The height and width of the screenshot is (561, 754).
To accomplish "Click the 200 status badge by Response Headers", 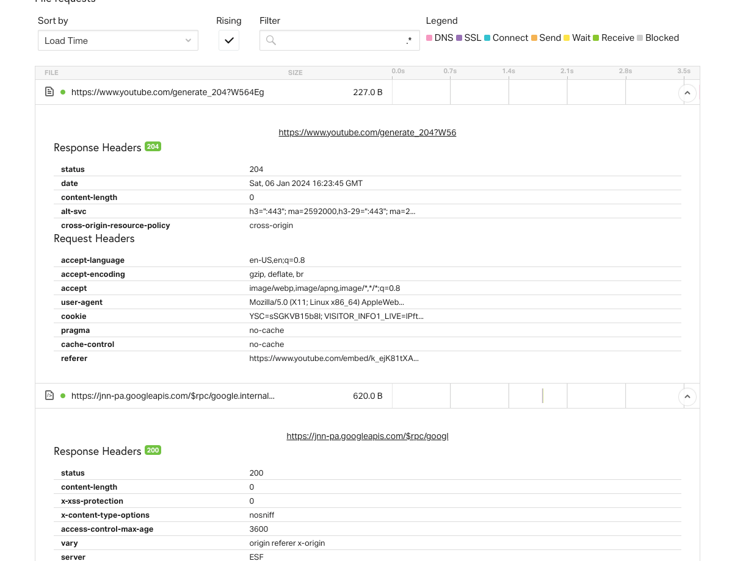I will coord(153,450).
